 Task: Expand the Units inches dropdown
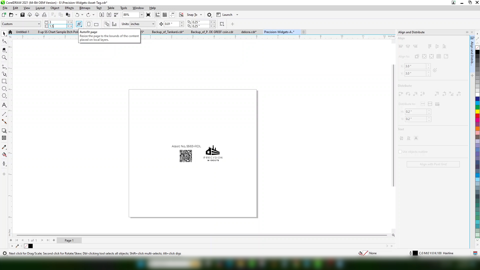(153, 24)
